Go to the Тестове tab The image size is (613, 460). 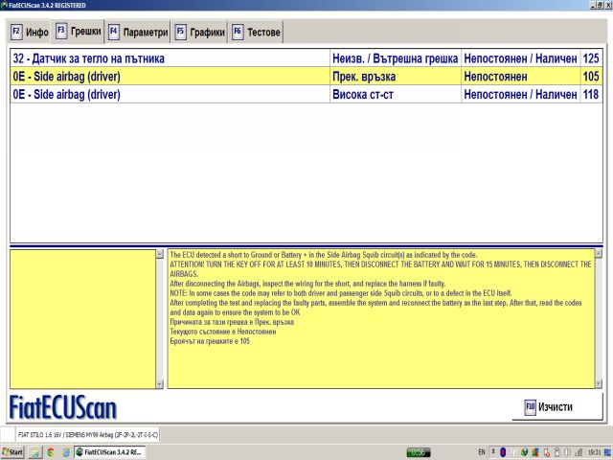point(256,33)
